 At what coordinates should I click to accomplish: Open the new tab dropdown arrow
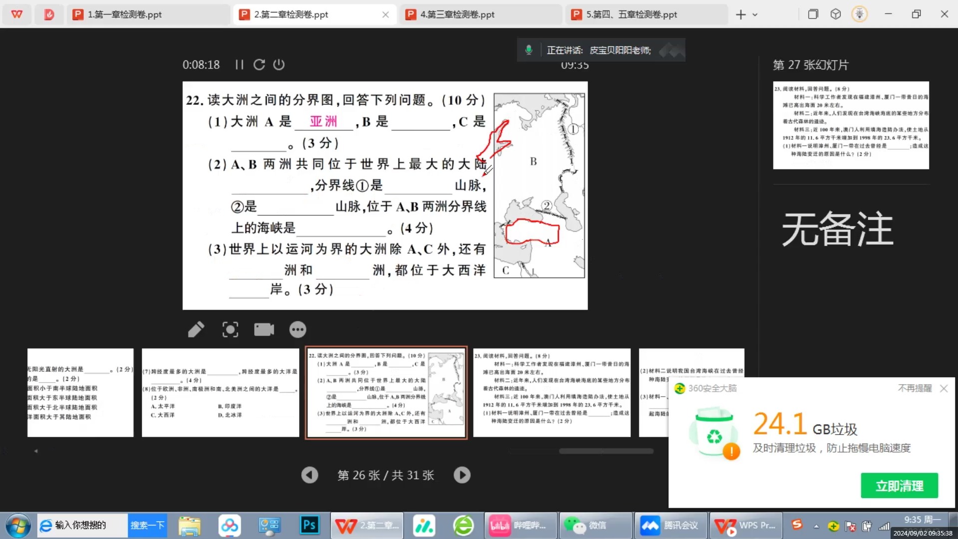[755, 14]
